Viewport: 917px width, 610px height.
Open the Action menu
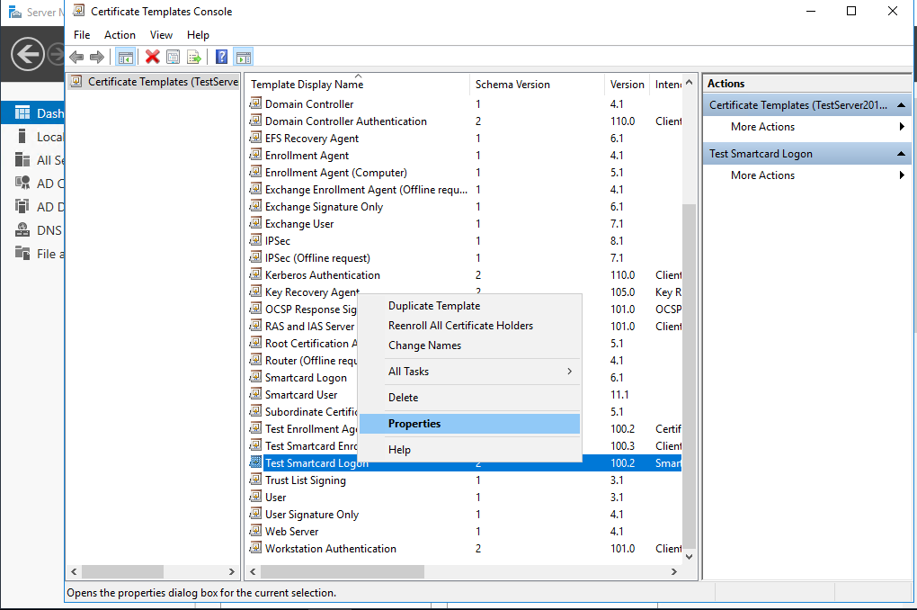point(120,35)
